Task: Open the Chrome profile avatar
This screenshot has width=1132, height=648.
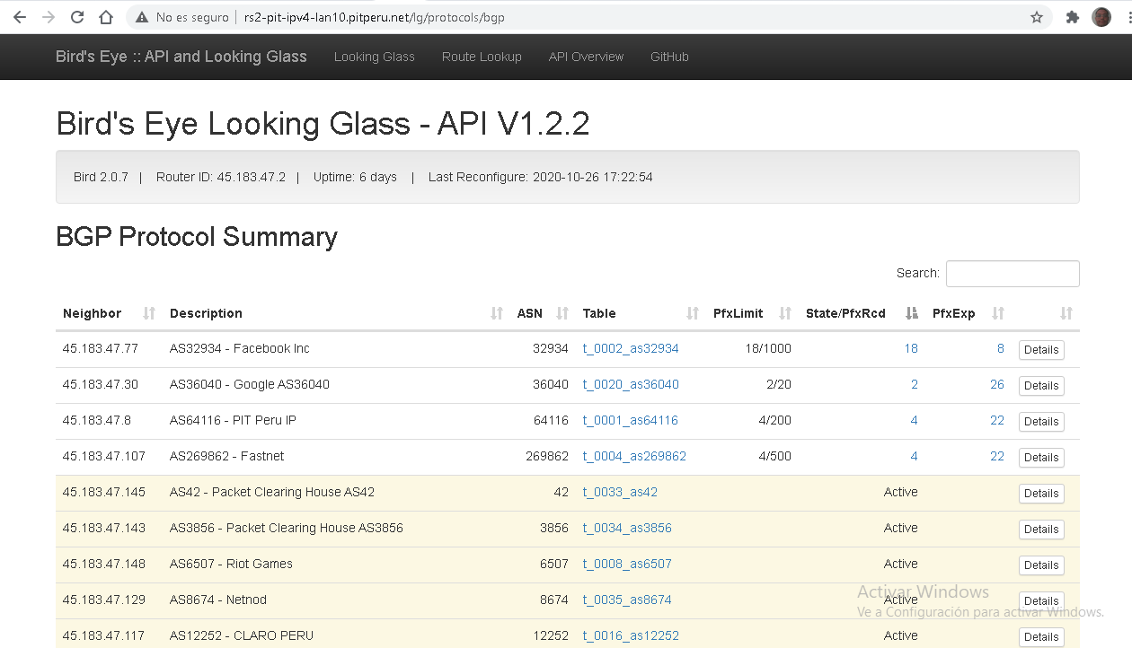Action: pos(1101,17)
